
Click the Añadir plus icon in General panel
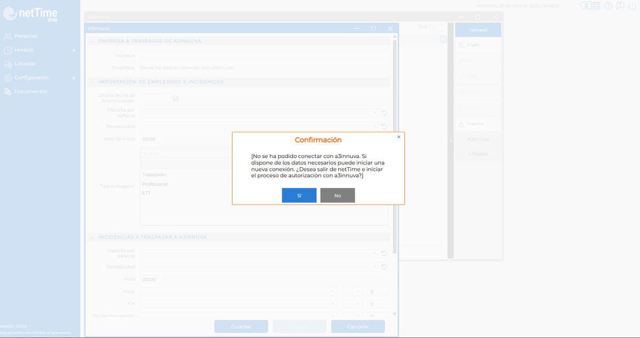pyautogui.click(x=461, y=45)
